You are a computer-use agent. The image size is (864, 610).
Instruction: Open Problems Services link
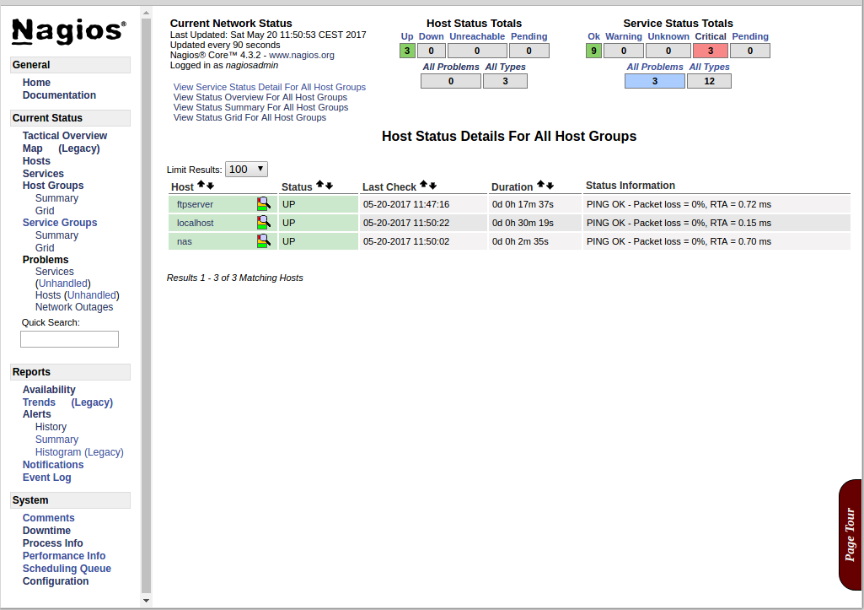click(55, 272)
